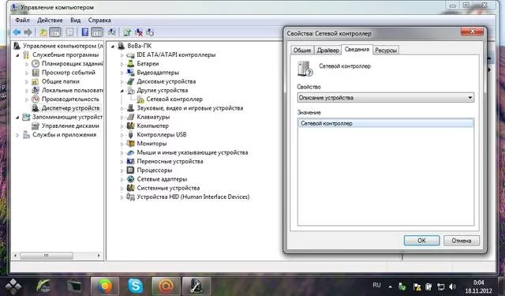505x296 pixels.
Task: Close the Свойства: Сетевой контроллер dialog
Action: pos(473,32)
